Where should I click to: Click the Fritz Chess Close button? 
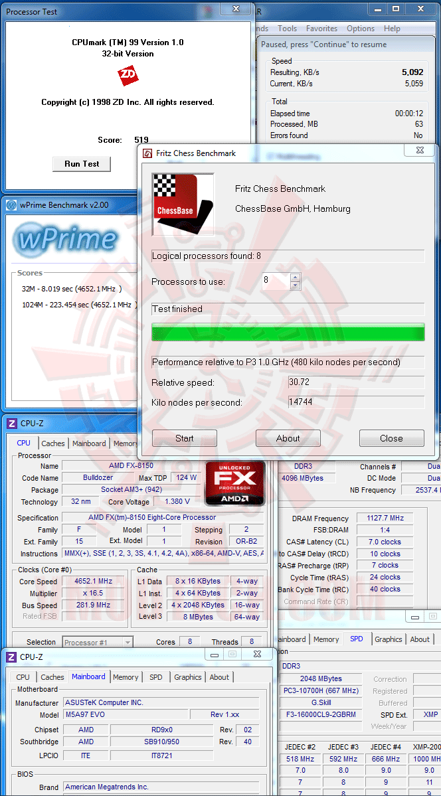click(x=392, y=438)
